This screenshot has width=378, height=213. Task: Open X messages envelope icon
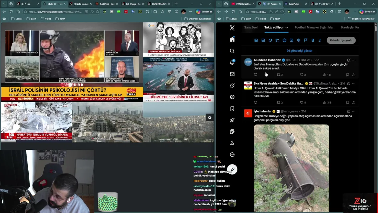point(232,74)
